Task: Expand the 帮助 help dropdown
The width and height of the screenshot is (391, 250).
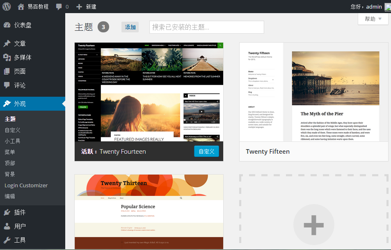Action: pos(373,19)
